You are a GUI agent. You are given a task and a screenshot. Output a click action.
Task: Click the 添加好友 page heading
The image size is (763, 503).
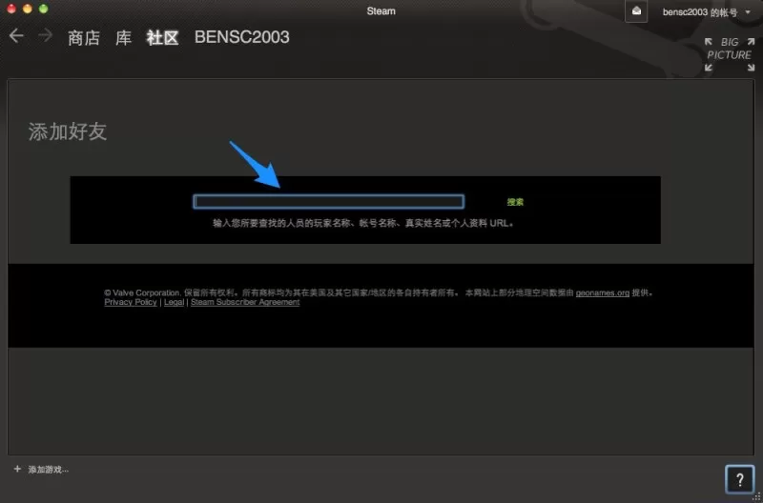[67, 131]
